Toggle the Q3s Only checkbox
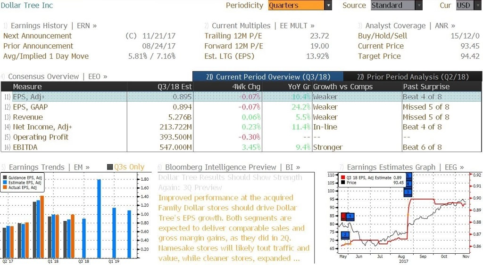 [109, 167]
